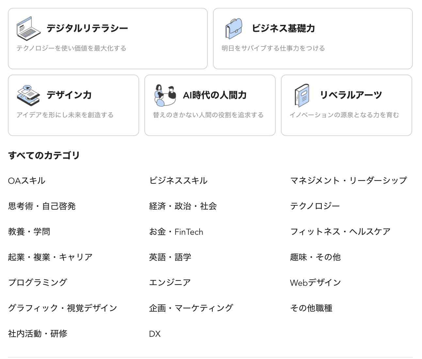The image size is (422, 359).
Task: Open the 英語・語学 category
Action: pyautogui.click(x=170, y=257)
